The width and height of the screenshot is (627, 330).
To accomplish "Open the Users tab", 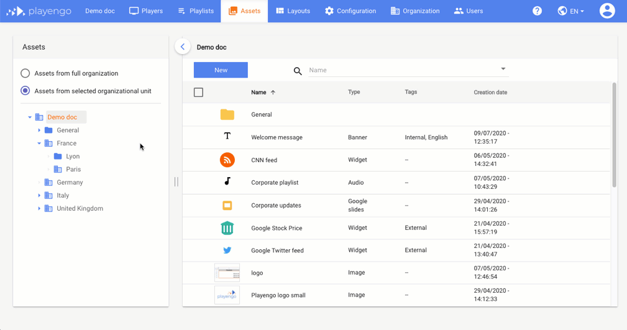I will (x=469, y=11).
